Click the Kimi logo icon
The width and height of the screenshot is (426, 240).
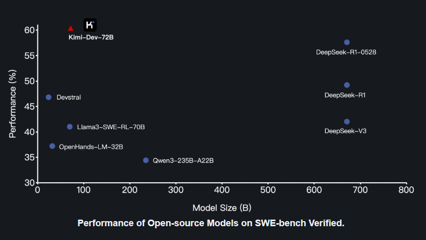(x=90, y=25)
